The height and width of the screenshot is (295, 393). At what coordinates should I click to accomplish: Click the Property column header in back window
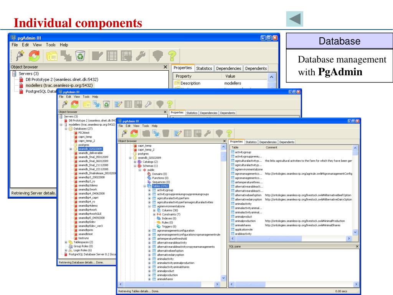click(197, 76)
